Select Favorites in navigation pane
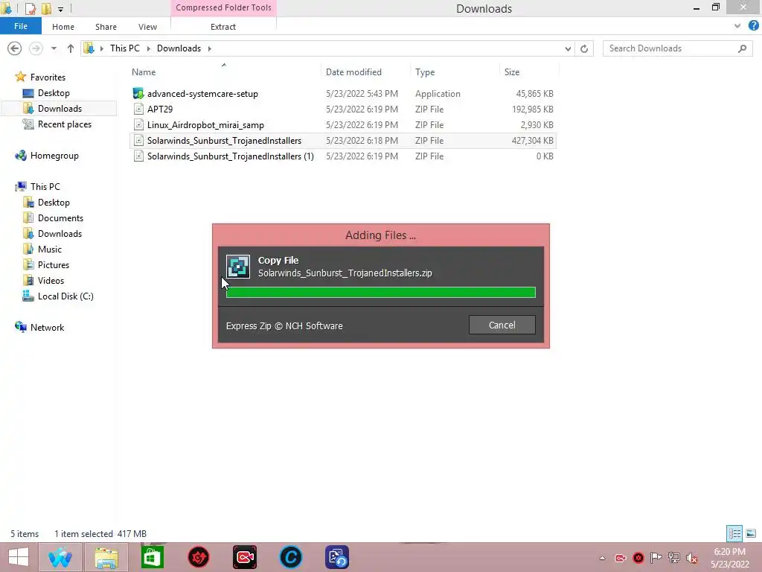The width and height of the screenshot is (762, 572). [x=48, y=77]
